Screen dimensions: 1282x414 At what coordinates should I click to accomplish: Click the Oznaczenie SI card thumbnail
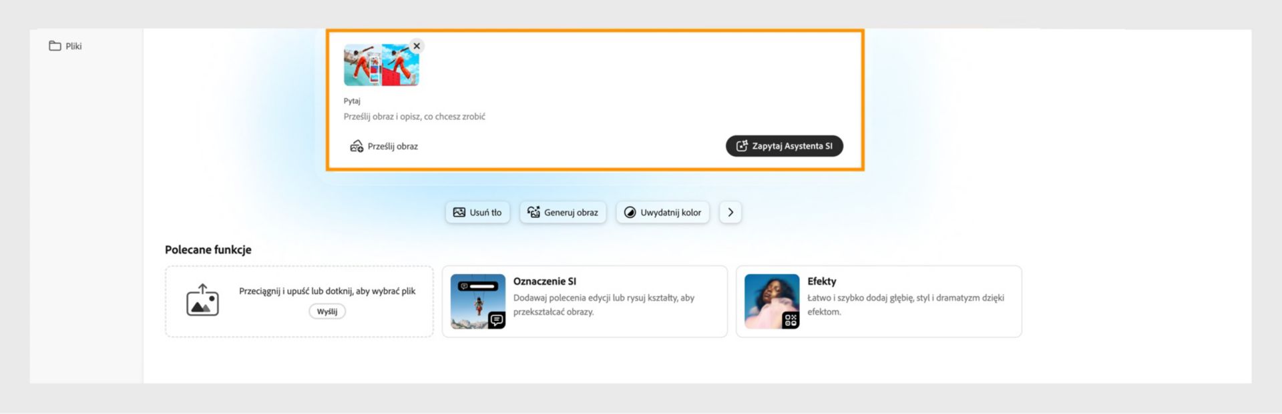[478, 301]
